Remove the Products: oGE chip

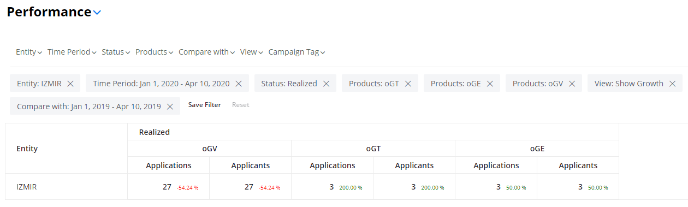[x=490, y=84]
